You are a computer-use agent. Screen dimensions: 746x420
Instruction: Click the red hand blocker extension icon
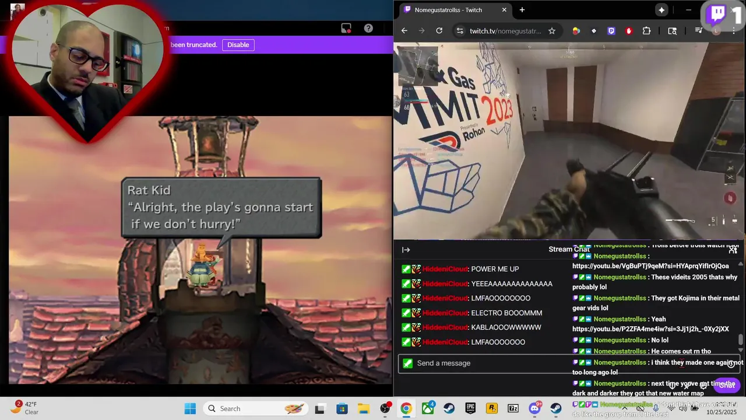pyautogui.click(x=629, y=31)
